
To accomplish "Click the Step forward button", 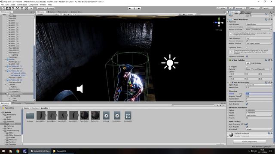I will 139,9.
